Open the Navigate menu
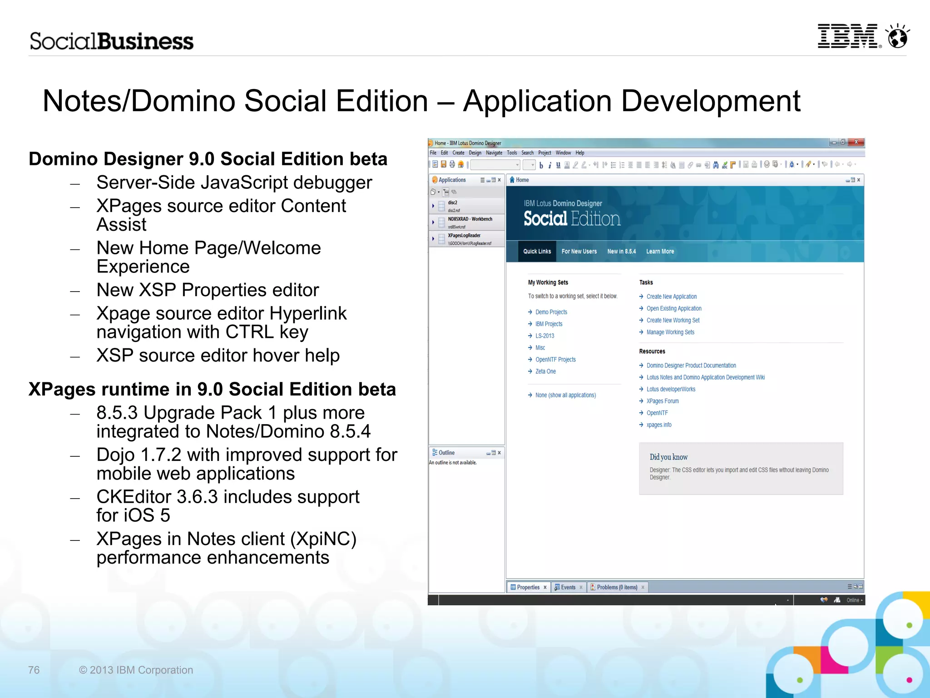This screenshot has height=698, width=930. pos(494,153)
